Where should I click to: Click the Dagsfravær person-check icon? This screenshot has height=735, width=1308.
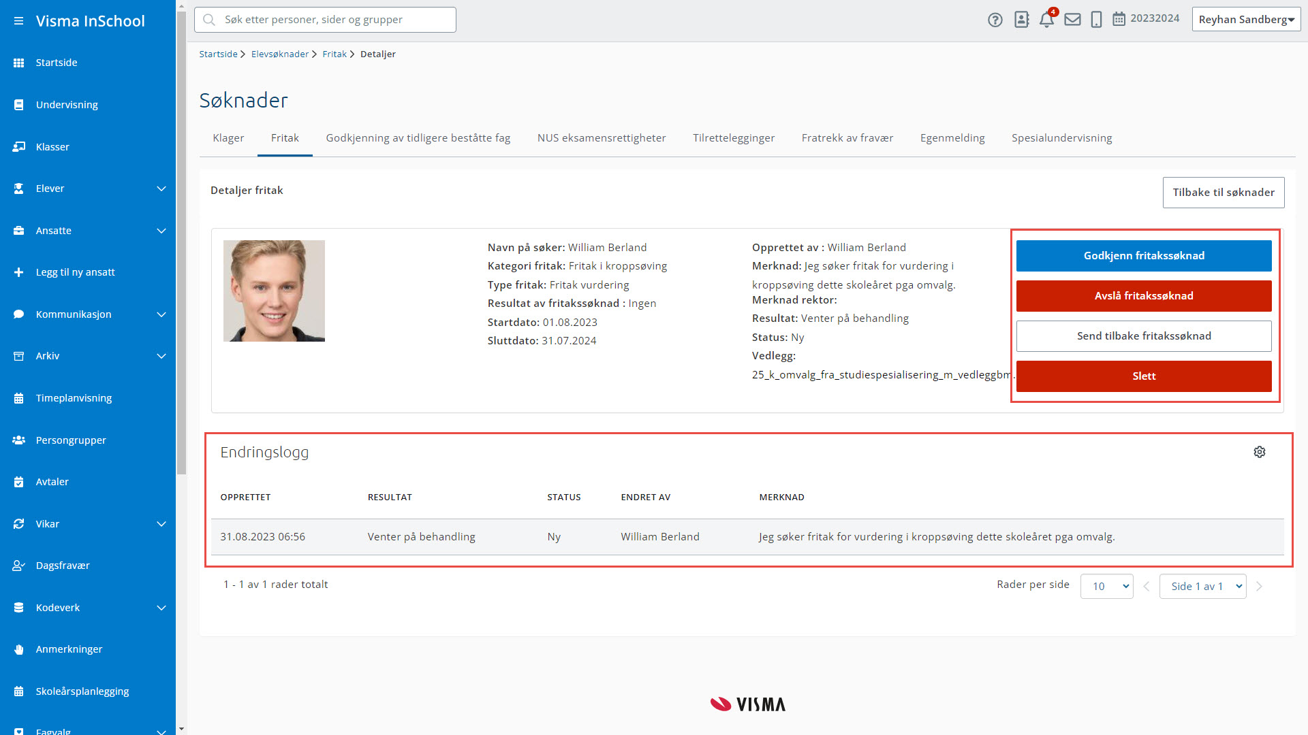click(x=19, y=566)
